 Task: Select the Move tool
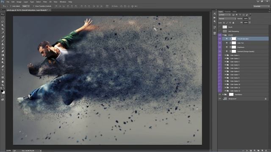tap(3, 14)
